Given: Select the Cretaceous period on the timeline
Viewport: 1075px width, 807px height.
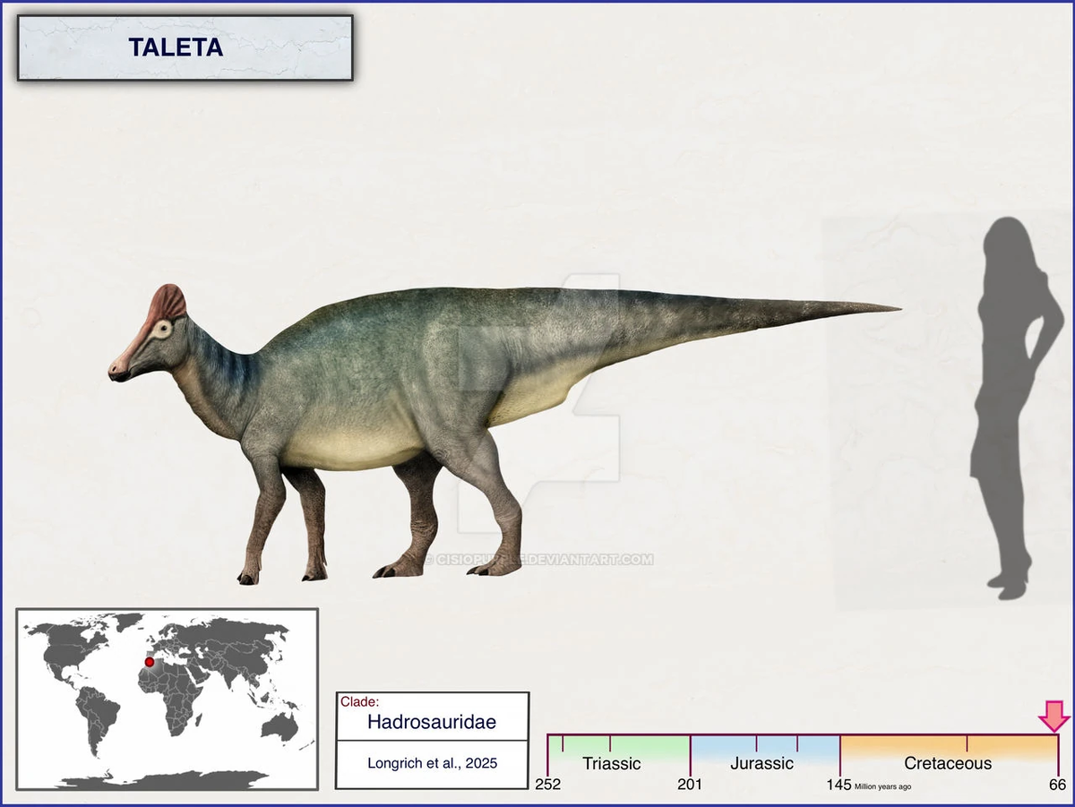Looking at the screenshot, I should pos(948,763).
